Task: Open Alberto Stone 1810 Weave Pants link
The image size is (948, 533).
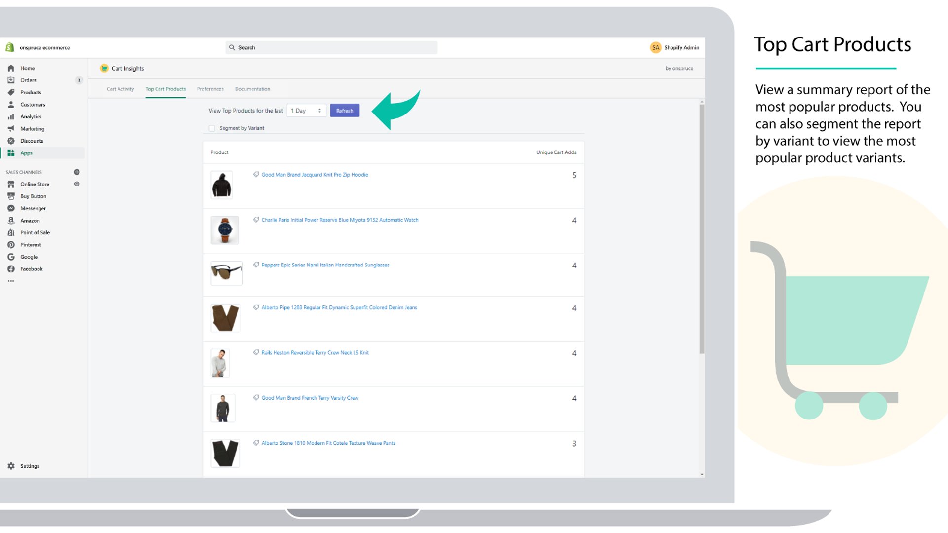Action: click(x=328, y=443)
